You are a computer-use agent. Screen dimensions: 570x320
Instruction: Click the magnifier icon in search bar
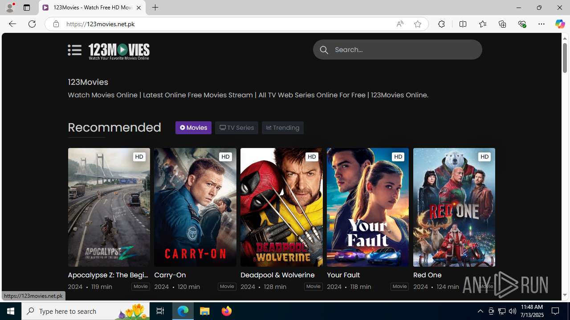(x=324, y=50)
